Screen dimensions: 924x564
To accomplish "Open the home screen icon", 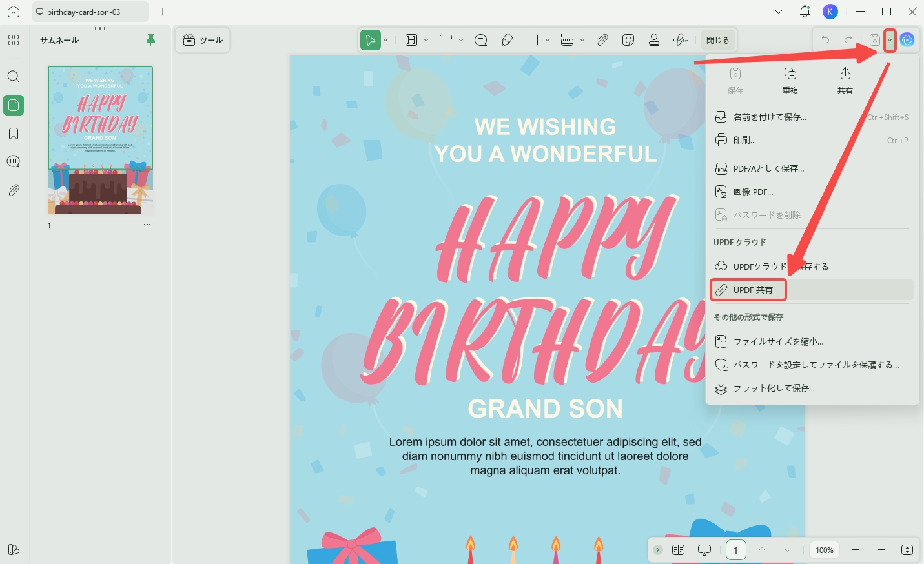I will (14, 12).
